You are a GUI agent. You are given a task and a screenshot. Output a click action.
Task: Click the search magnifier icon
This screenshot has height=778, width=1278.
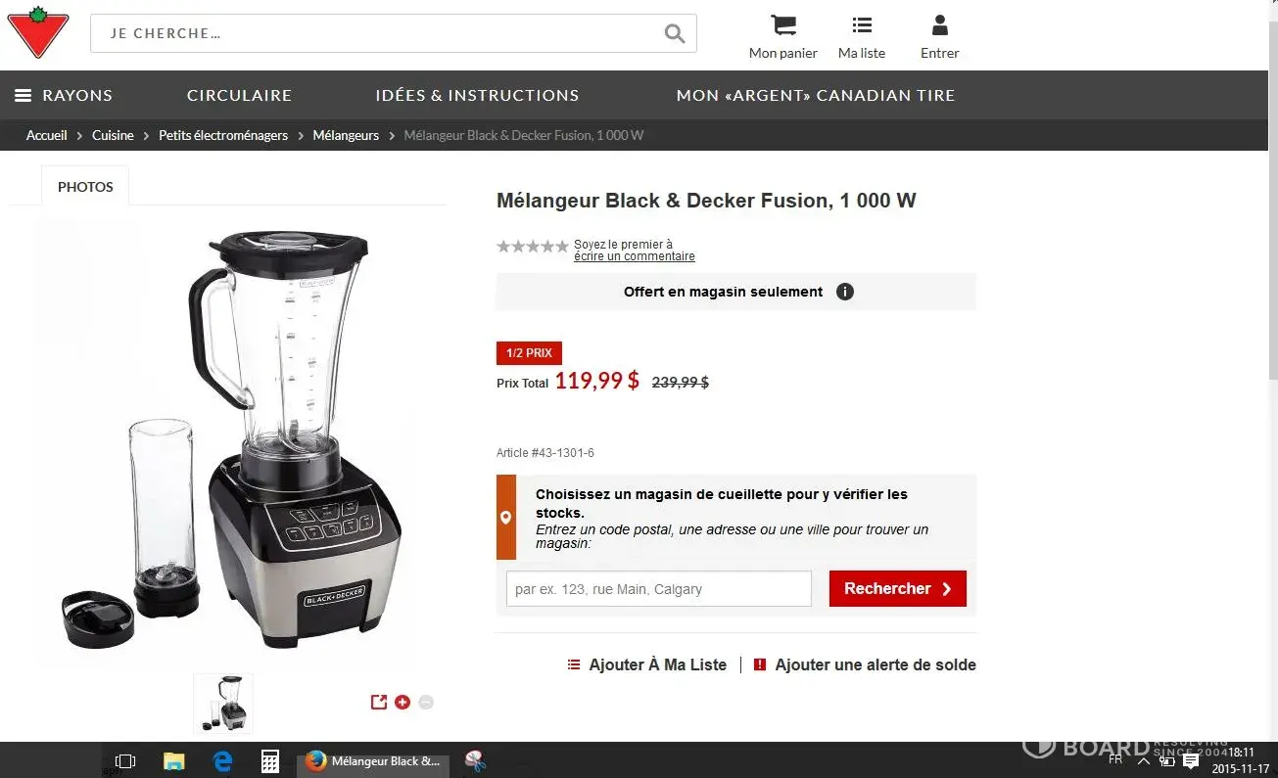[x=674, y=33]
